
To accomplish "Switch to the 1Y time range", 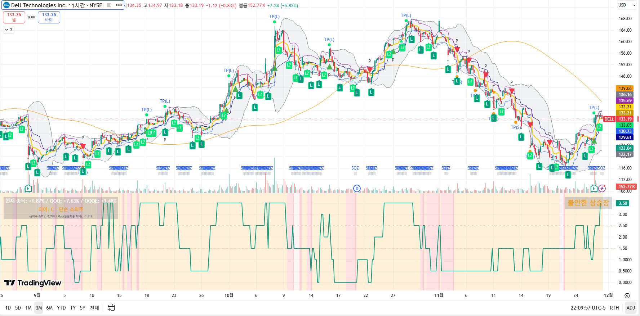I will (x=73, y=308).
